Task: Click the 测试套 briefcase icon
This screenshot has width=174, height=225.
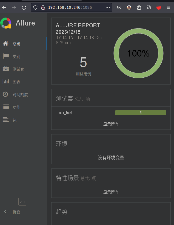Action: pos(6,69)
